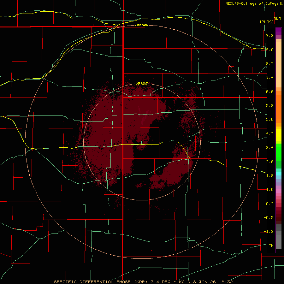This screenshot has height=284, width=284.
Task: Click the orange segment of the color scale
Action: 279,109
